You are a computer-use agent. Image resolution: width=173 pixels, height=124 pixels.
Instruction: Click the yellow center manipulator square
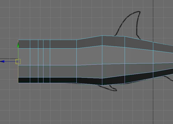tap(18, 62)
